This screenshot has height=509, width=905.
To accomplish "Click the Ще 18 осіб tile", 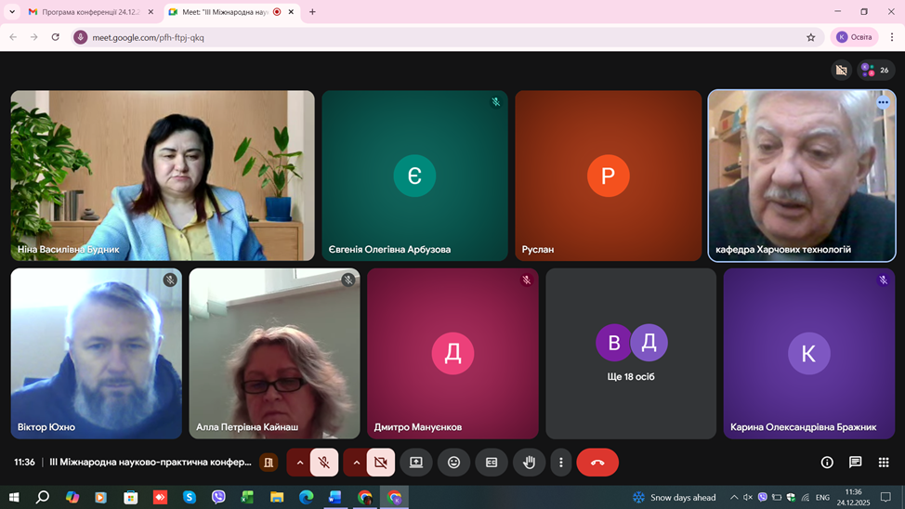I will (632, 353).
